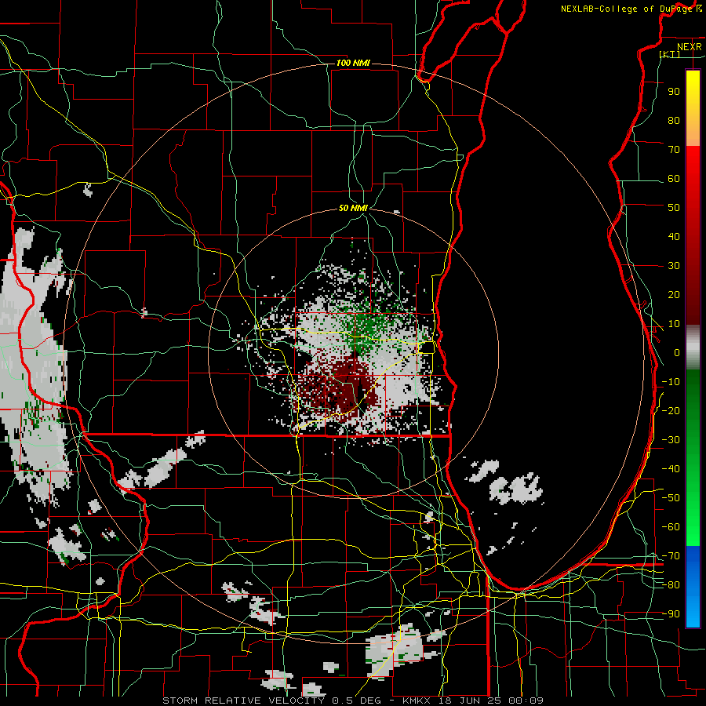Screen dimensions: 706x706
Task: Click the positive 70 value on velocity scale
Action: 674,150
